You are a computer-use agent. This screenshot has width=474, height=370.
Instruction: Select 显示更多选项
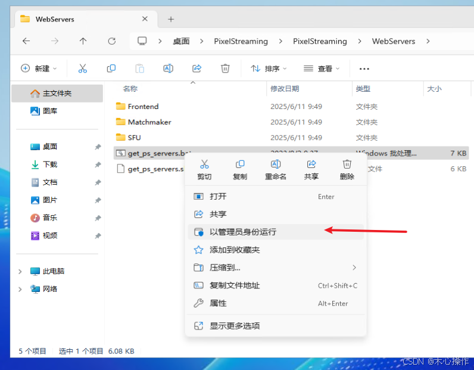tap(276, 326)
